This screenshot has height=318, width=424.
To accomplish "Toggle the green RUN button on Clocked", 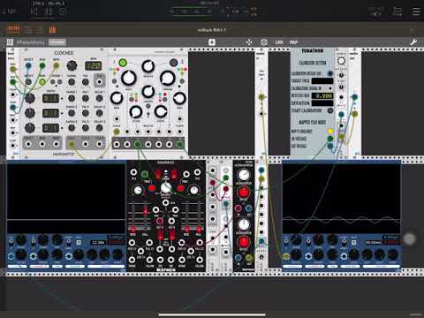I will click(42, 81).
